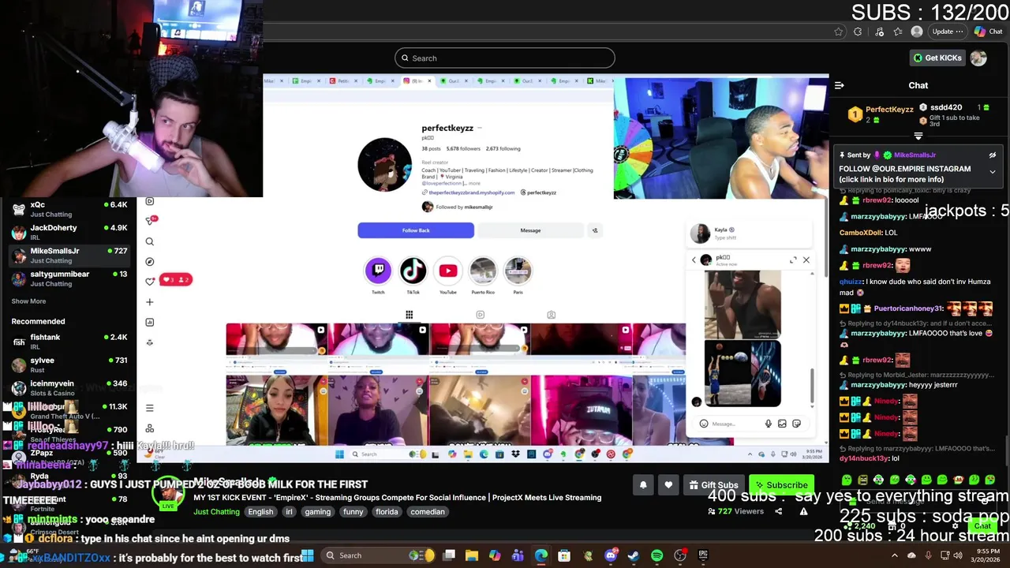Image resolution: width=1010 pixels, height=568 pixels.
Task: Click the Get KICKs button
Action: 937,58
